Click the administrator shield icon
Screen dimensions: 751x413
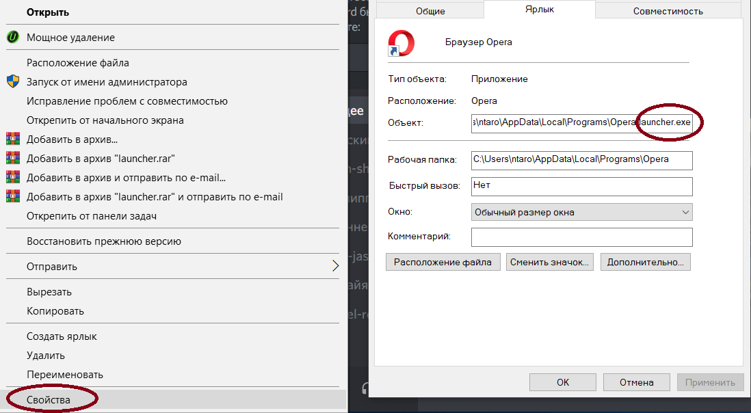point(12,82)
